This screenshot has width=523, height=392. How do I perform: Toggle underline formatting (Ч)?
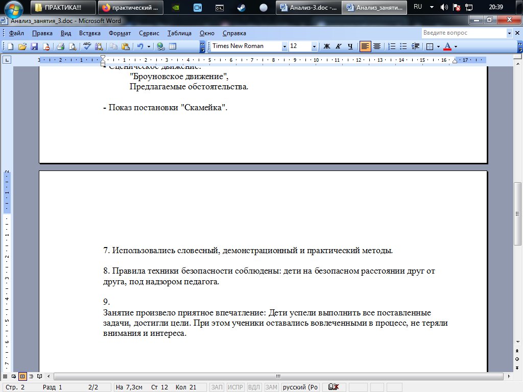click(350, 46)
